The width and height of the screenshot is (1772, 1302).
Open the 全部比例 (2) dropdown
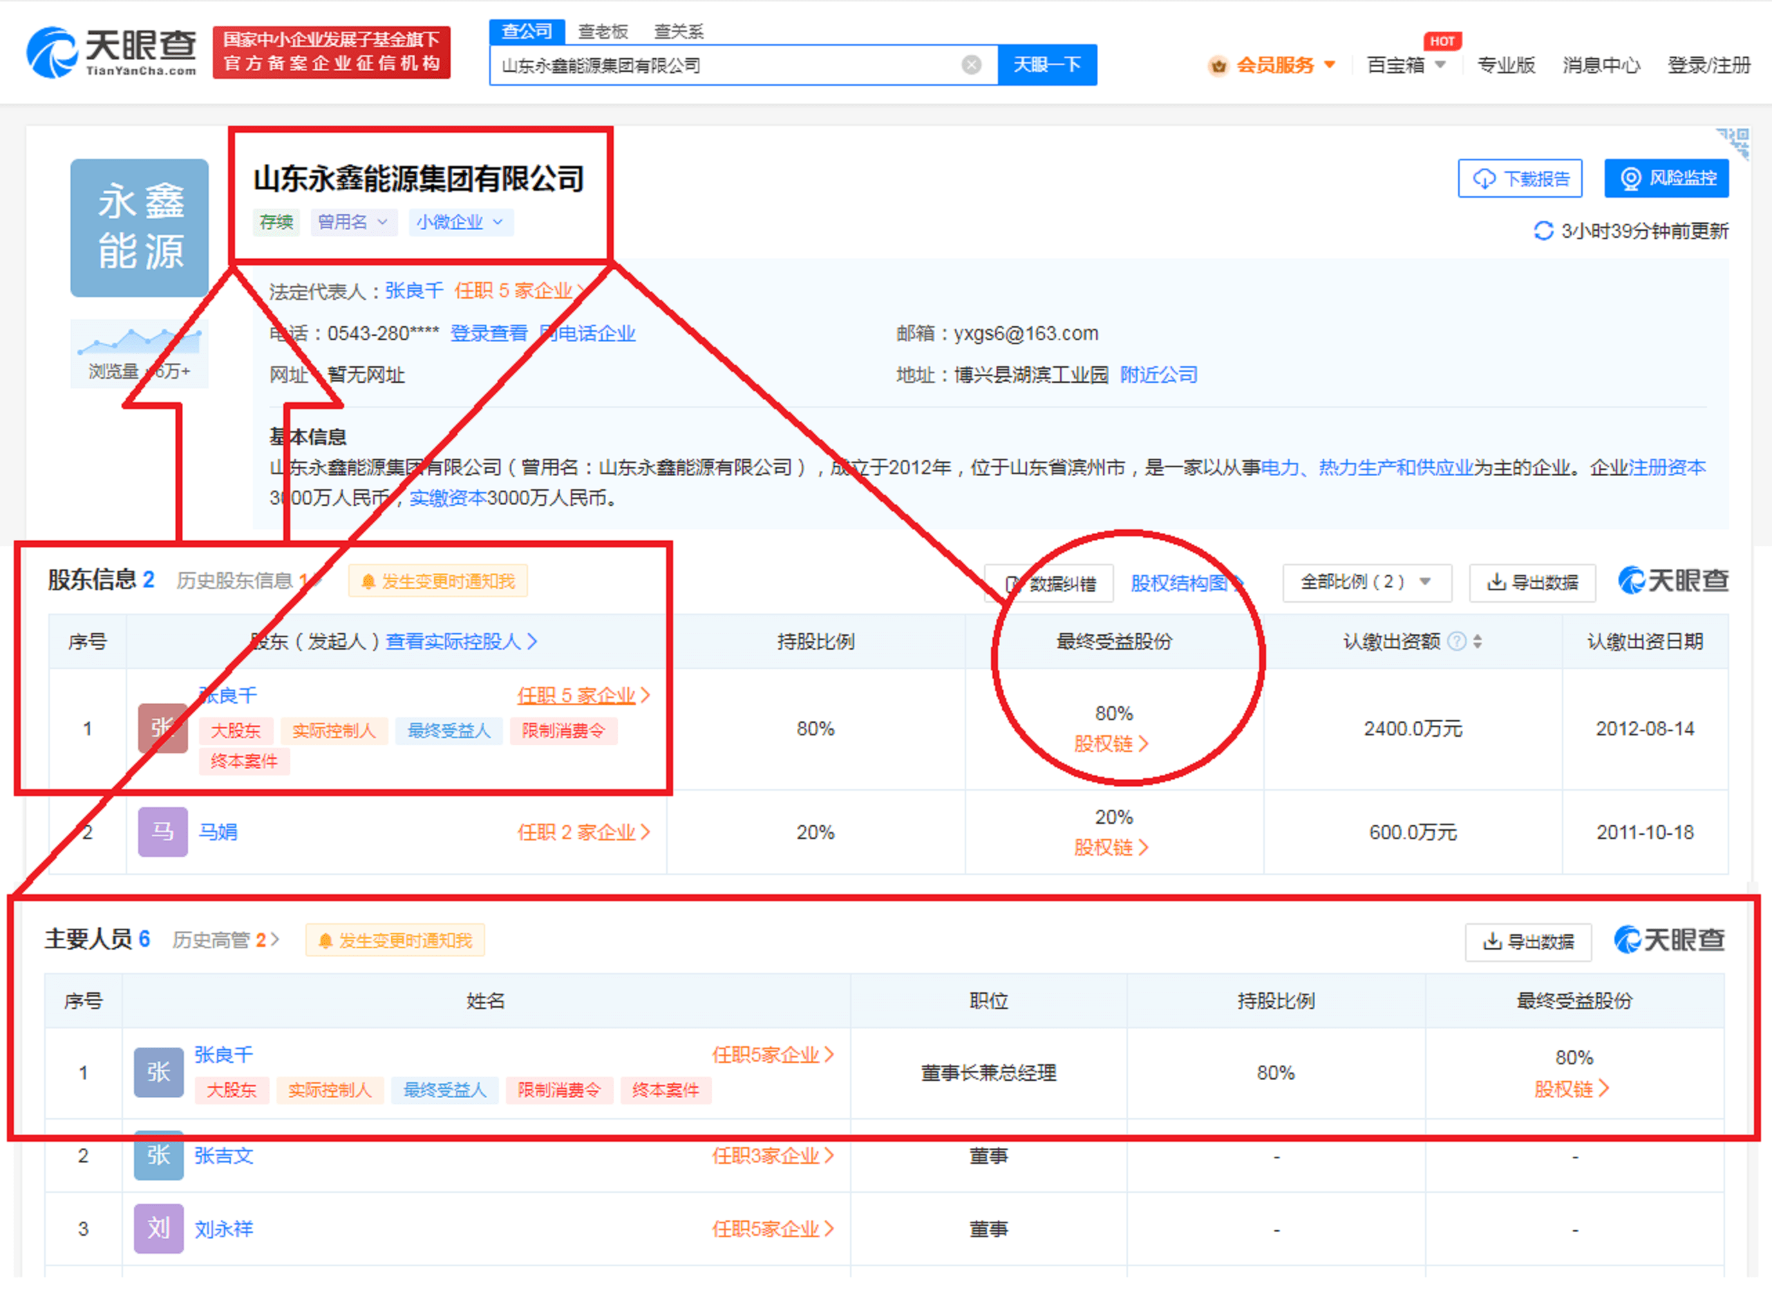point(1367,583)
